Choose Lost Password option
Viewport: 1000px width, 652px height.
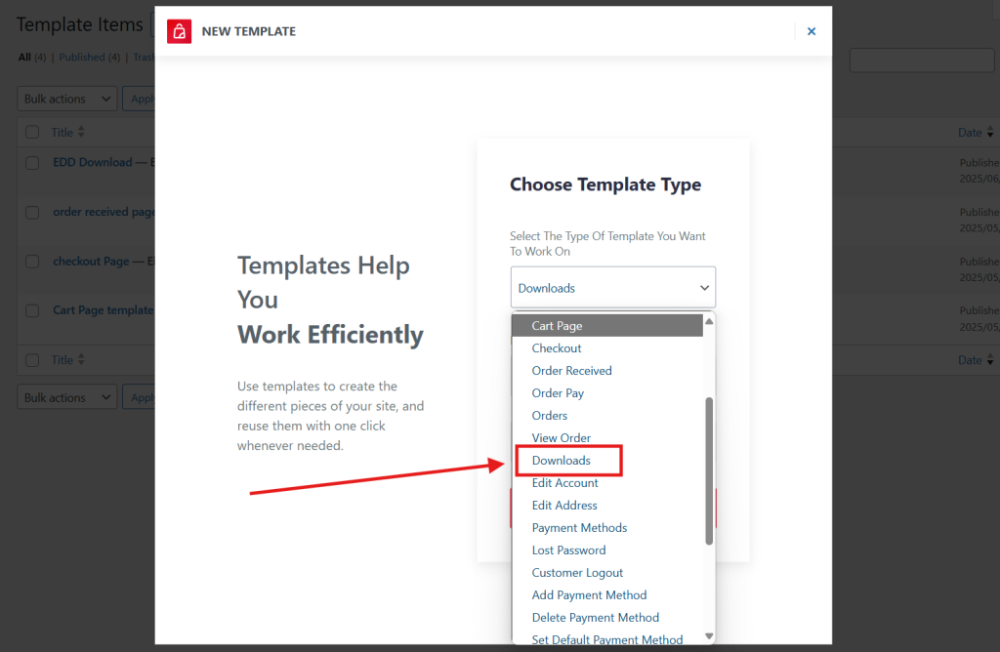pyautogui.click(x=607, y=550)
